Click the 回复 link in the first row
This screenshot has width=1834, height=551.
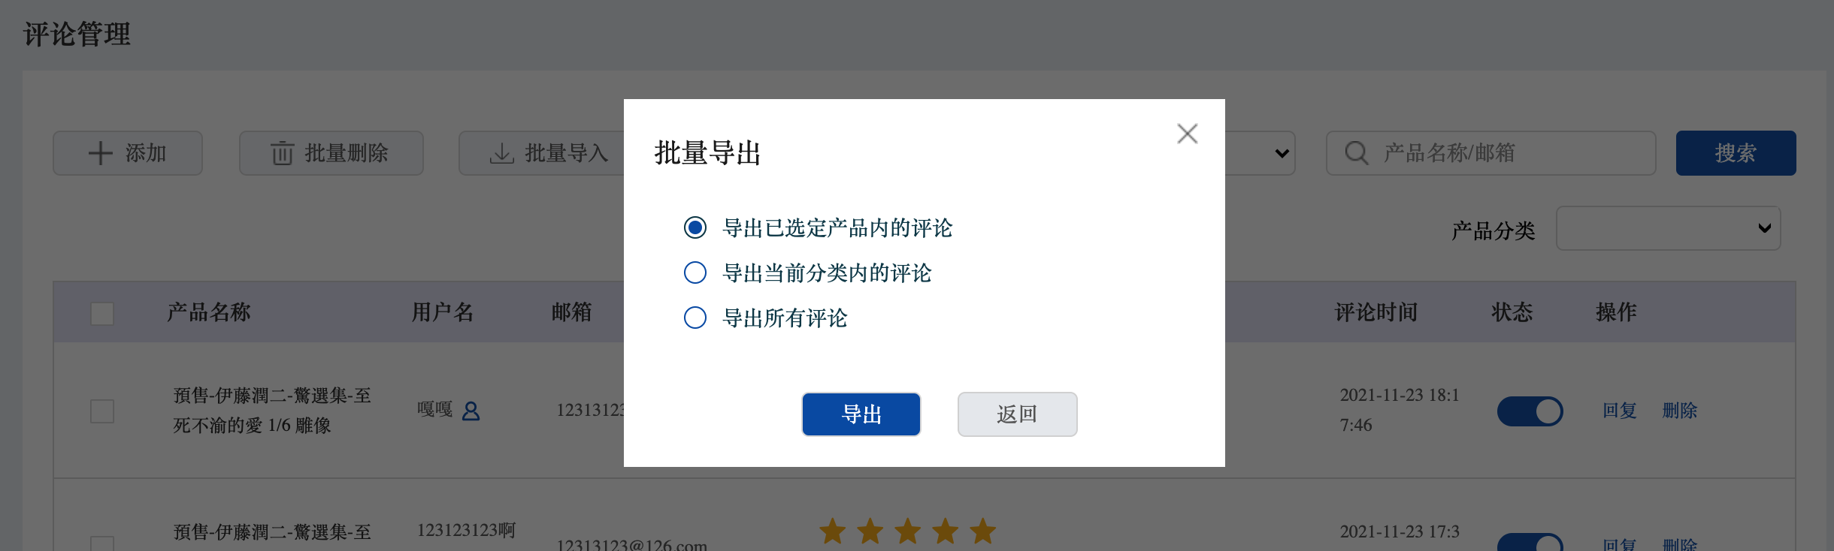pos(1619,411)
